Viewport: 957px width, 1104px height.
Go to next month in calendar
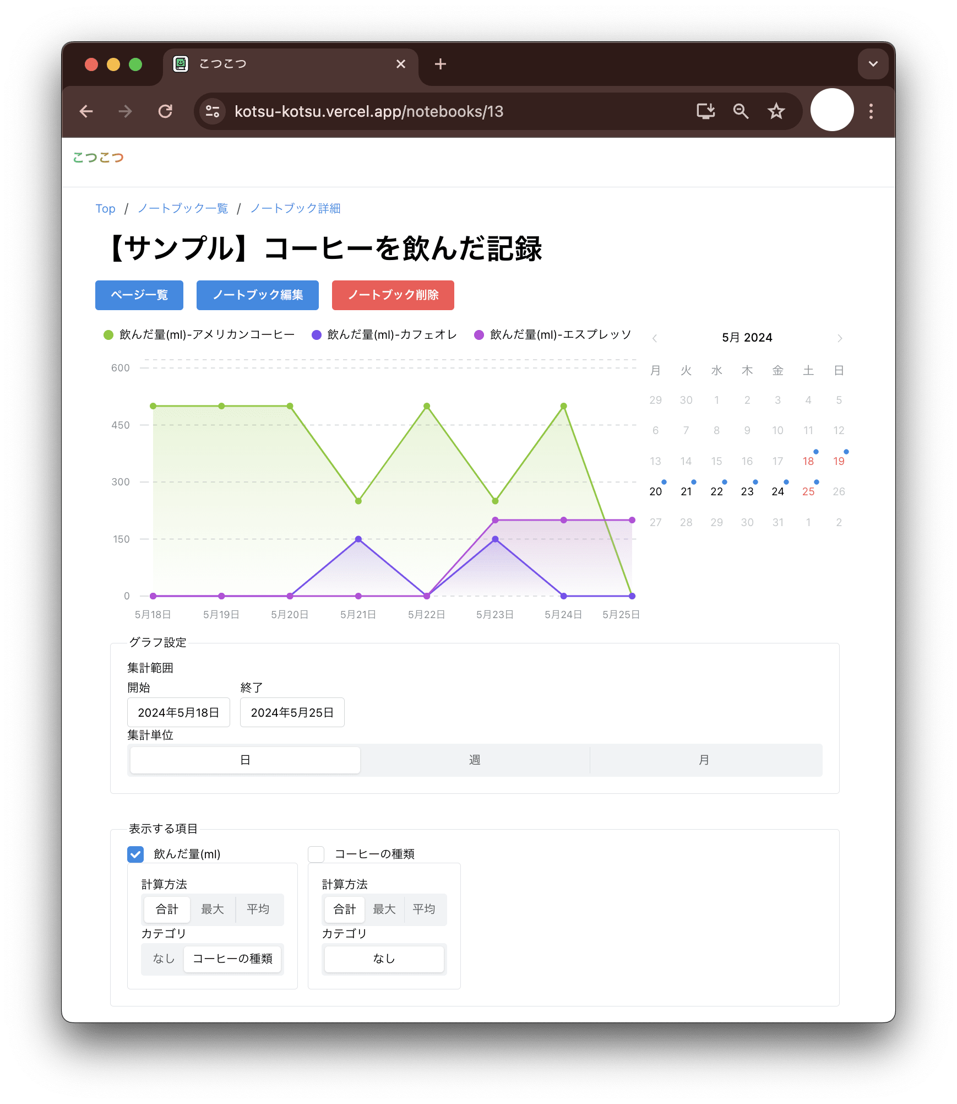tap(840, 338)
